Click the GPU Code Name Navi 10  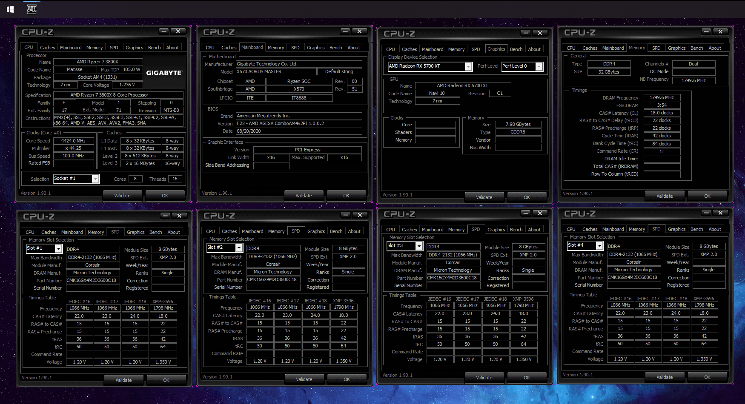pyautogui.click(x=437, y=94)
